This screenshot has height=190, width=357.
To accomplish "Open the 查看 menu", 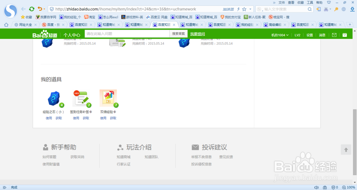I will click(x=291, y=2).
